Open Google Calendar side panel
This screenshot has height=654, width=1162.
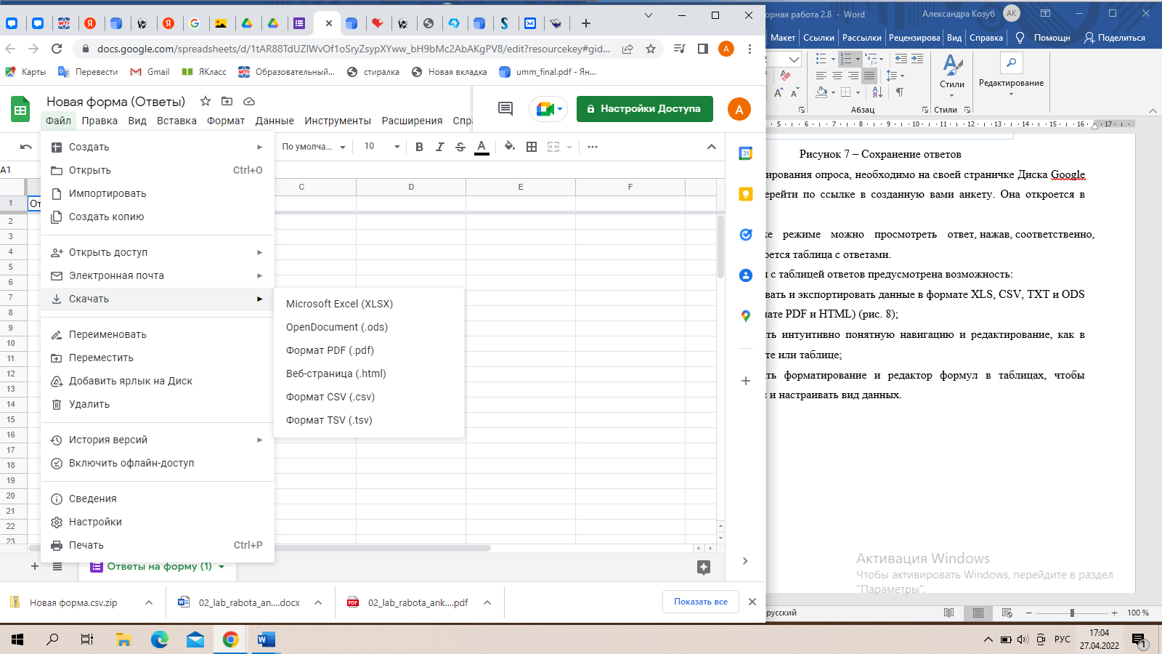point(745,153)
